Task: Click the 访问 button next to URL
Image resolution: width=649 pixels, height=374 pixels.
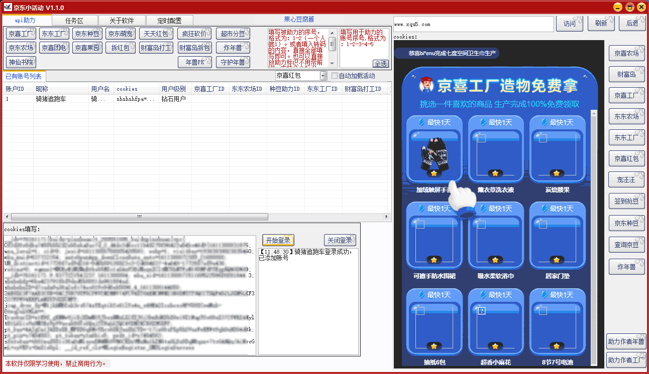Action: tap(570, 24)
